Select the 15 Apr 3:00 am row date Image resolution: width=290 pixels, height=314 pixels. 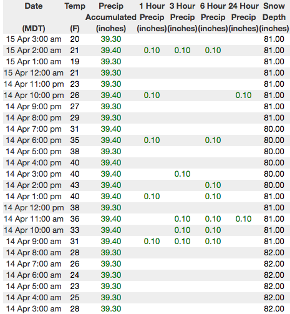point(34,39)
